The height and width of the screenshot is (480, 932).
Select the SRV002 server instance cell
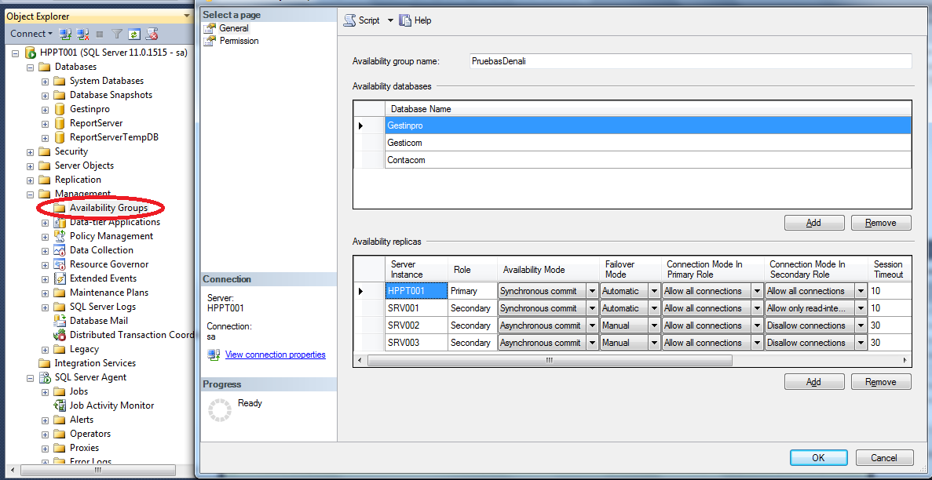click(x=416, y=325)
